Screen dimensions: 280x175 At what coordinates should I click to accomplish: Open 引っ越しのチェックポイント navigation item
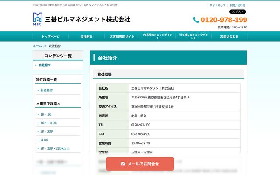pos(193,36)
